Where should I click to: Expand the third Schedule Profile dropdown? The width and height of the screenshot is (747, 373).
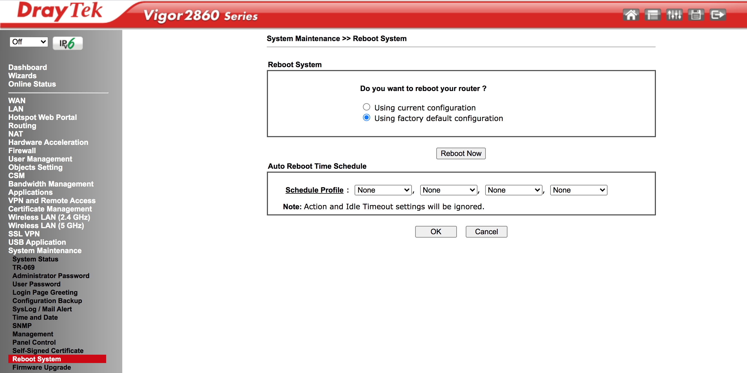pos(513,190)
